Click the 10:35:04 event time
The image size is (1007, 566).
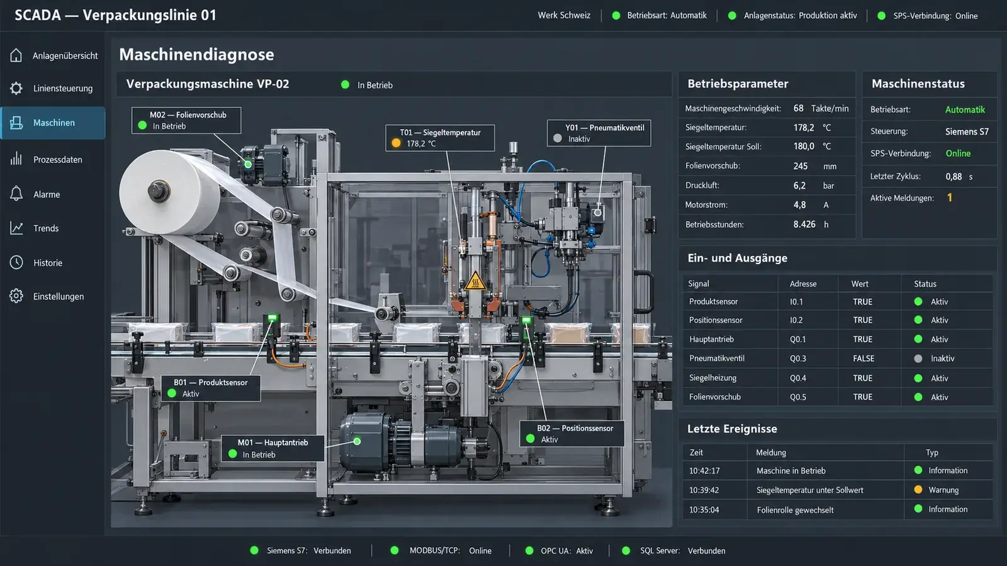pyautogui.click(x=704, y=510)
